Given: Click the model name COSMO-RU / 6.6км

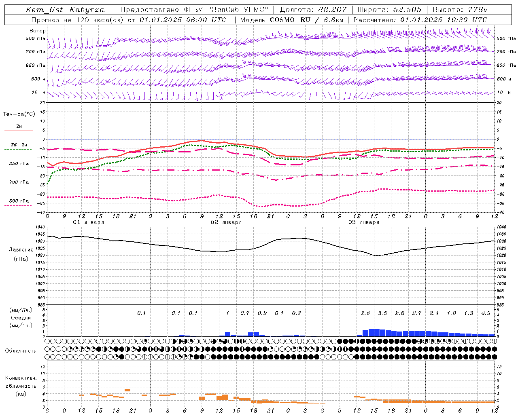Looking at the screenshot, I should click(307, 20).
